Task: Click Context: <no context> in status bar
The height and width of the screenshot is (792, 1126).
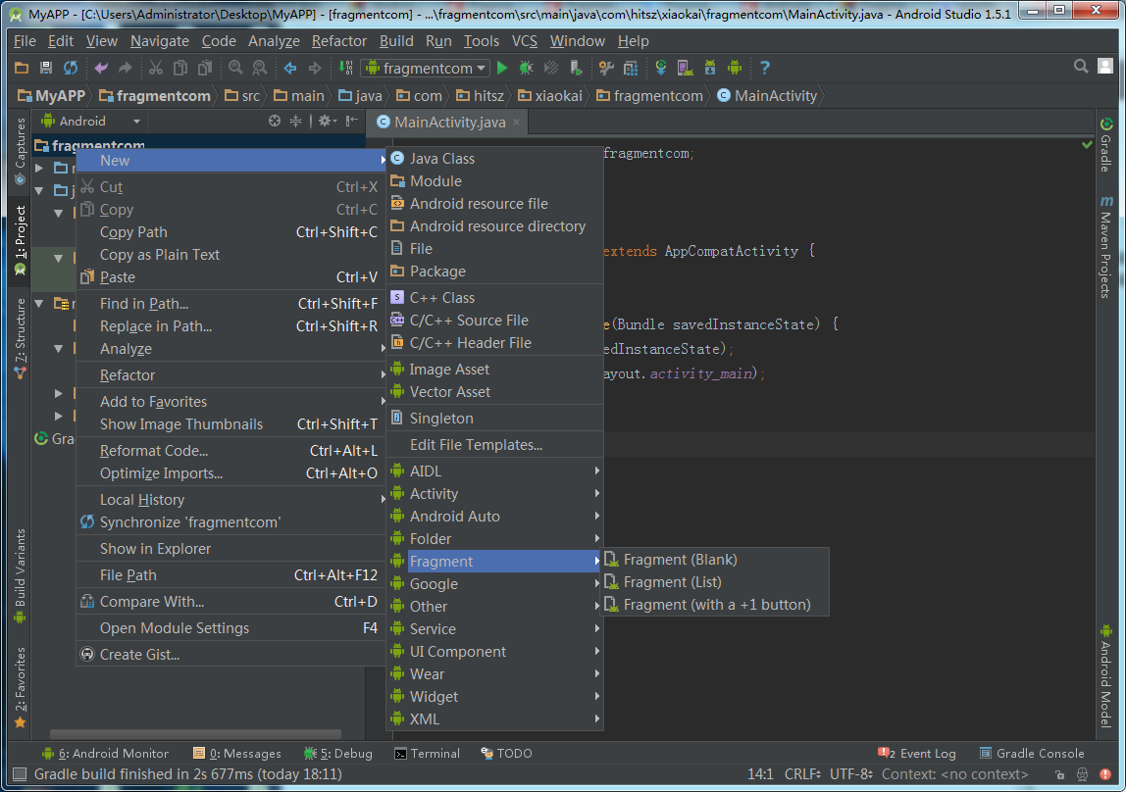Action: 954,774
